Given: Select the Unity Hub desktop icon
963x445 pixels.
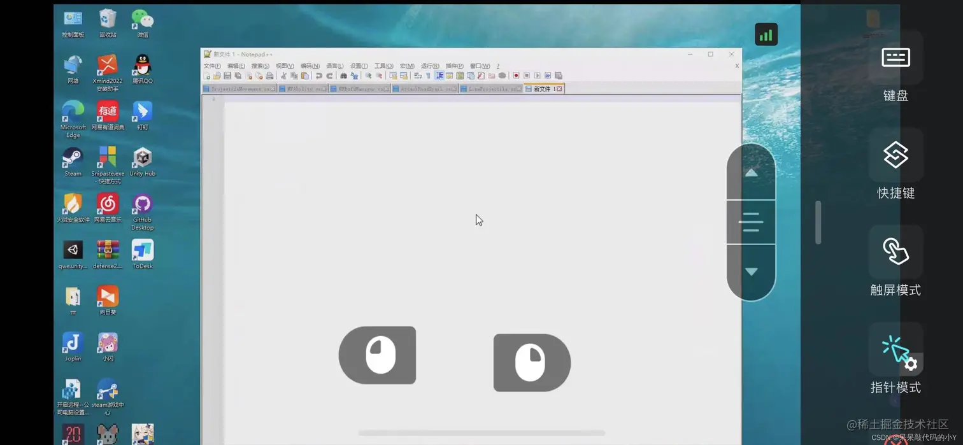Looking at the screenshot, I should (x=143, y=162).
